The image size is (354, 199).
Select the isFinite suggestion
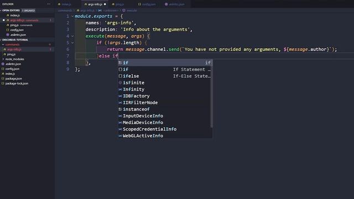165,82
